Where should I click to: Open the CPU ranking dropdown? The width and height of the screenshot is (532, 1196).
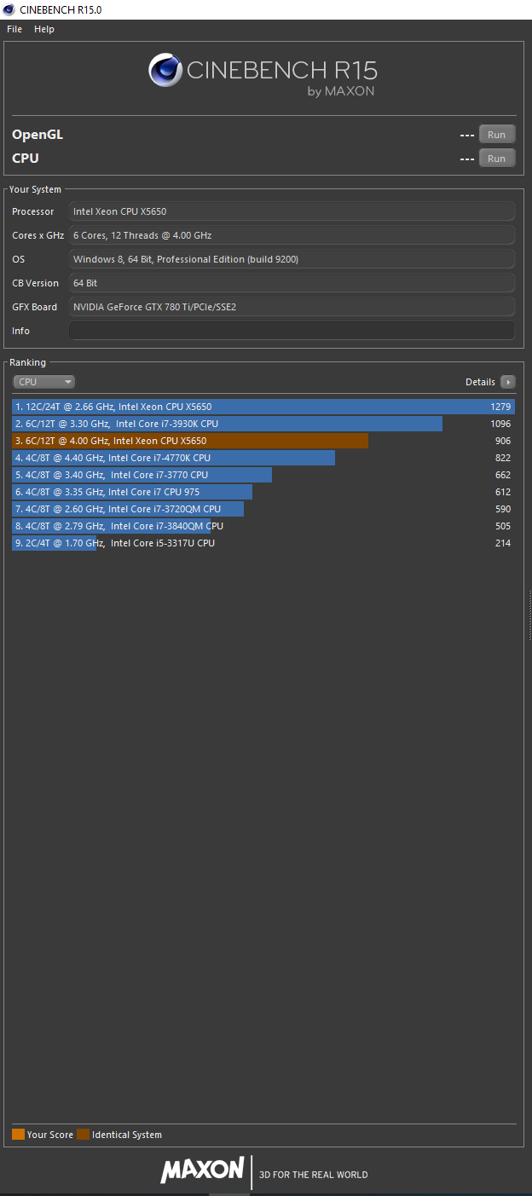pyautogui.click(x=43, y=382)
